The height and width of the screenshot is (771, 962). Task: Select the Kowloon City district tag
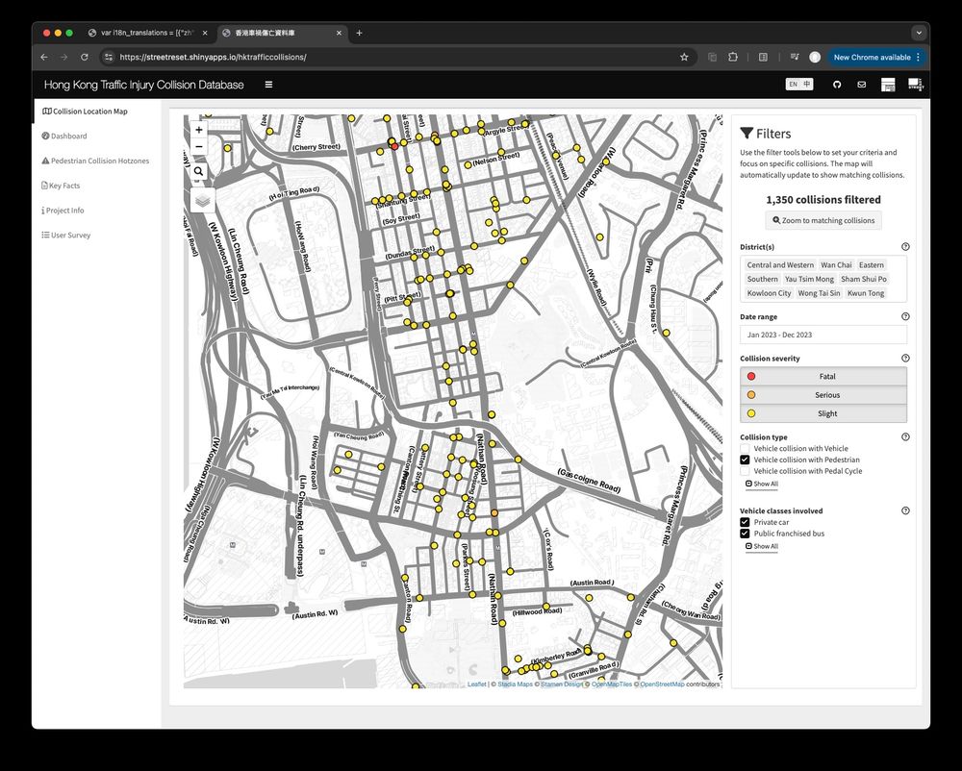point(769,293)
